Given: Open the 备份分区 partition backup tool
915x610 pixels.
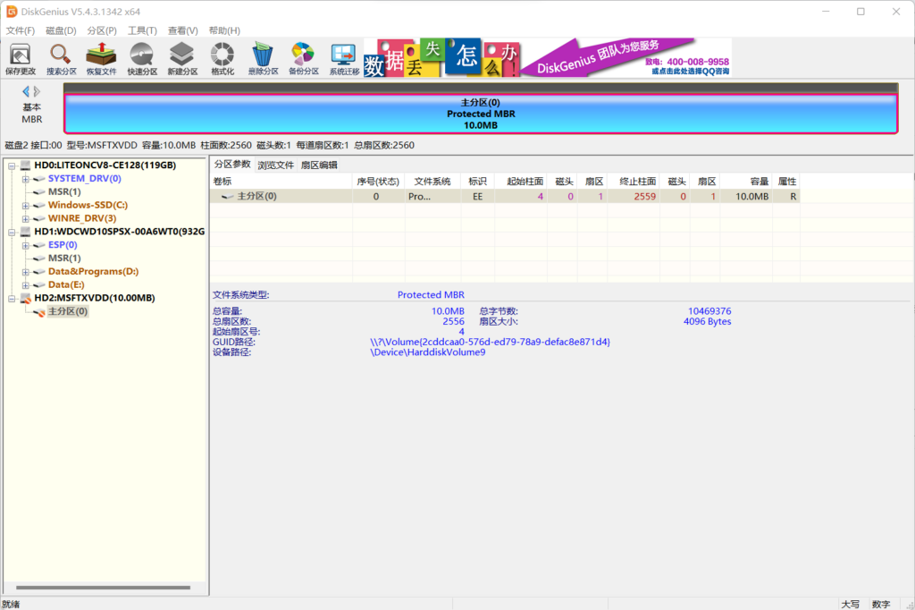Looking at the screenshot, I should (304, 58).
